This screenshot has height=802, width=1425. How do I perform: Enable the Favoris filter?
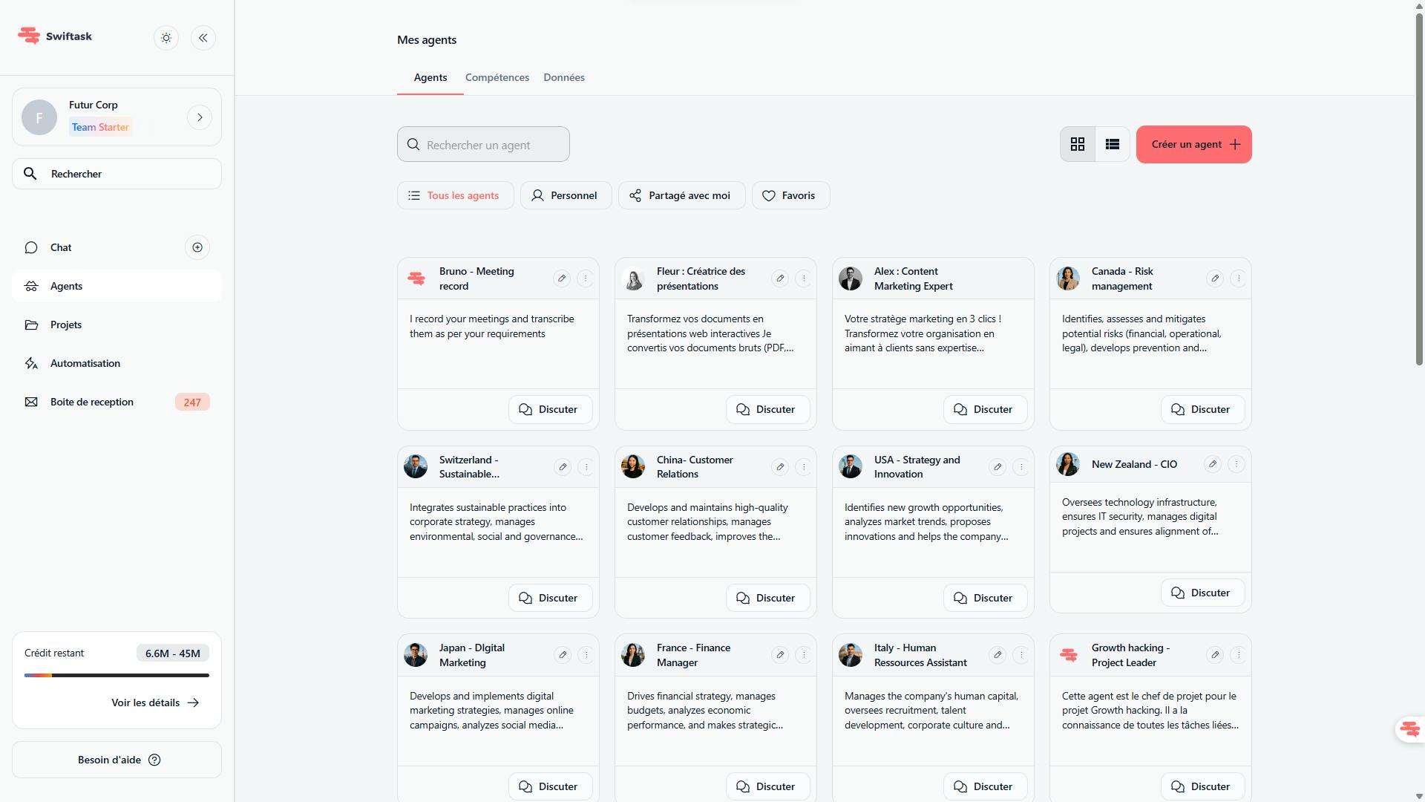pos(790,195)
